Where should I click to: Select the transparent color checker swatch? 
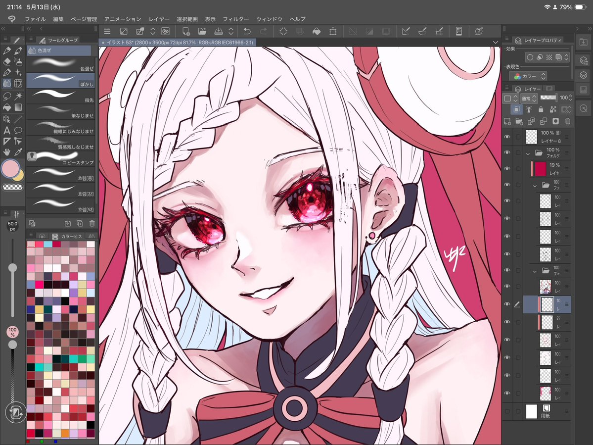(x=12, y=187)
